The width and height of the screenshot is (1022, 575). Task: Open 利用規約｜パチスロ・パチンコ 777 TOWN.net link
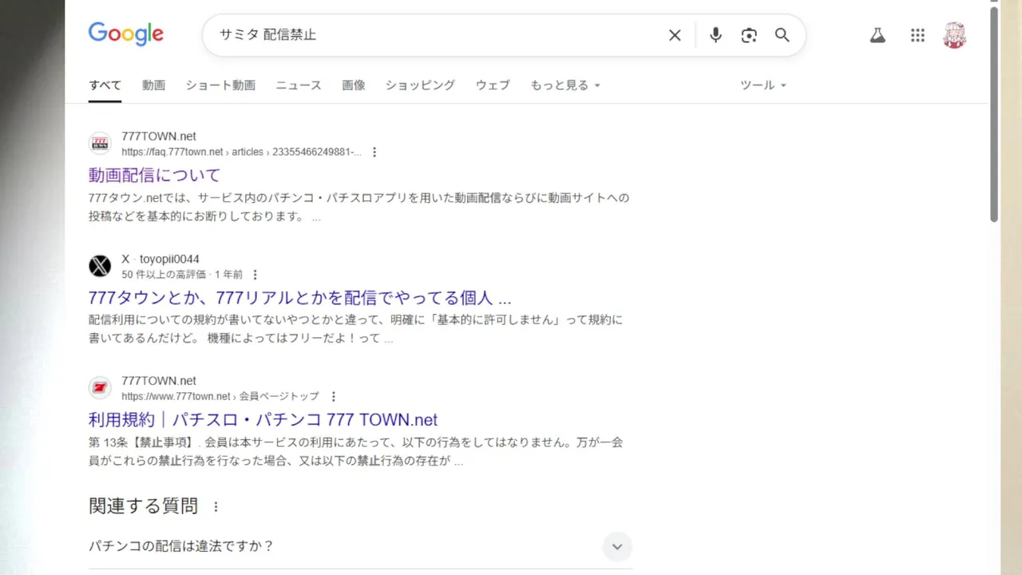263,420
